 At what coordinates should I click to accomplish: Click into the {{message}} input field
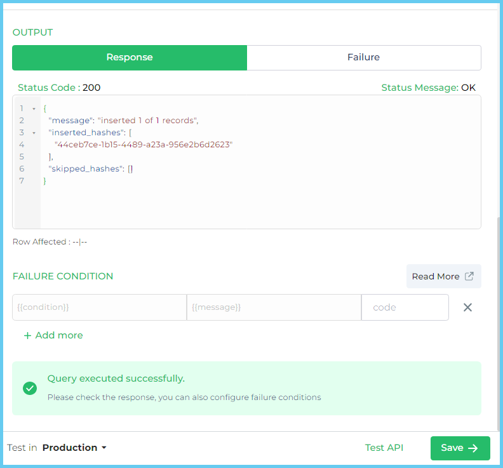click(x=274, y=307)
